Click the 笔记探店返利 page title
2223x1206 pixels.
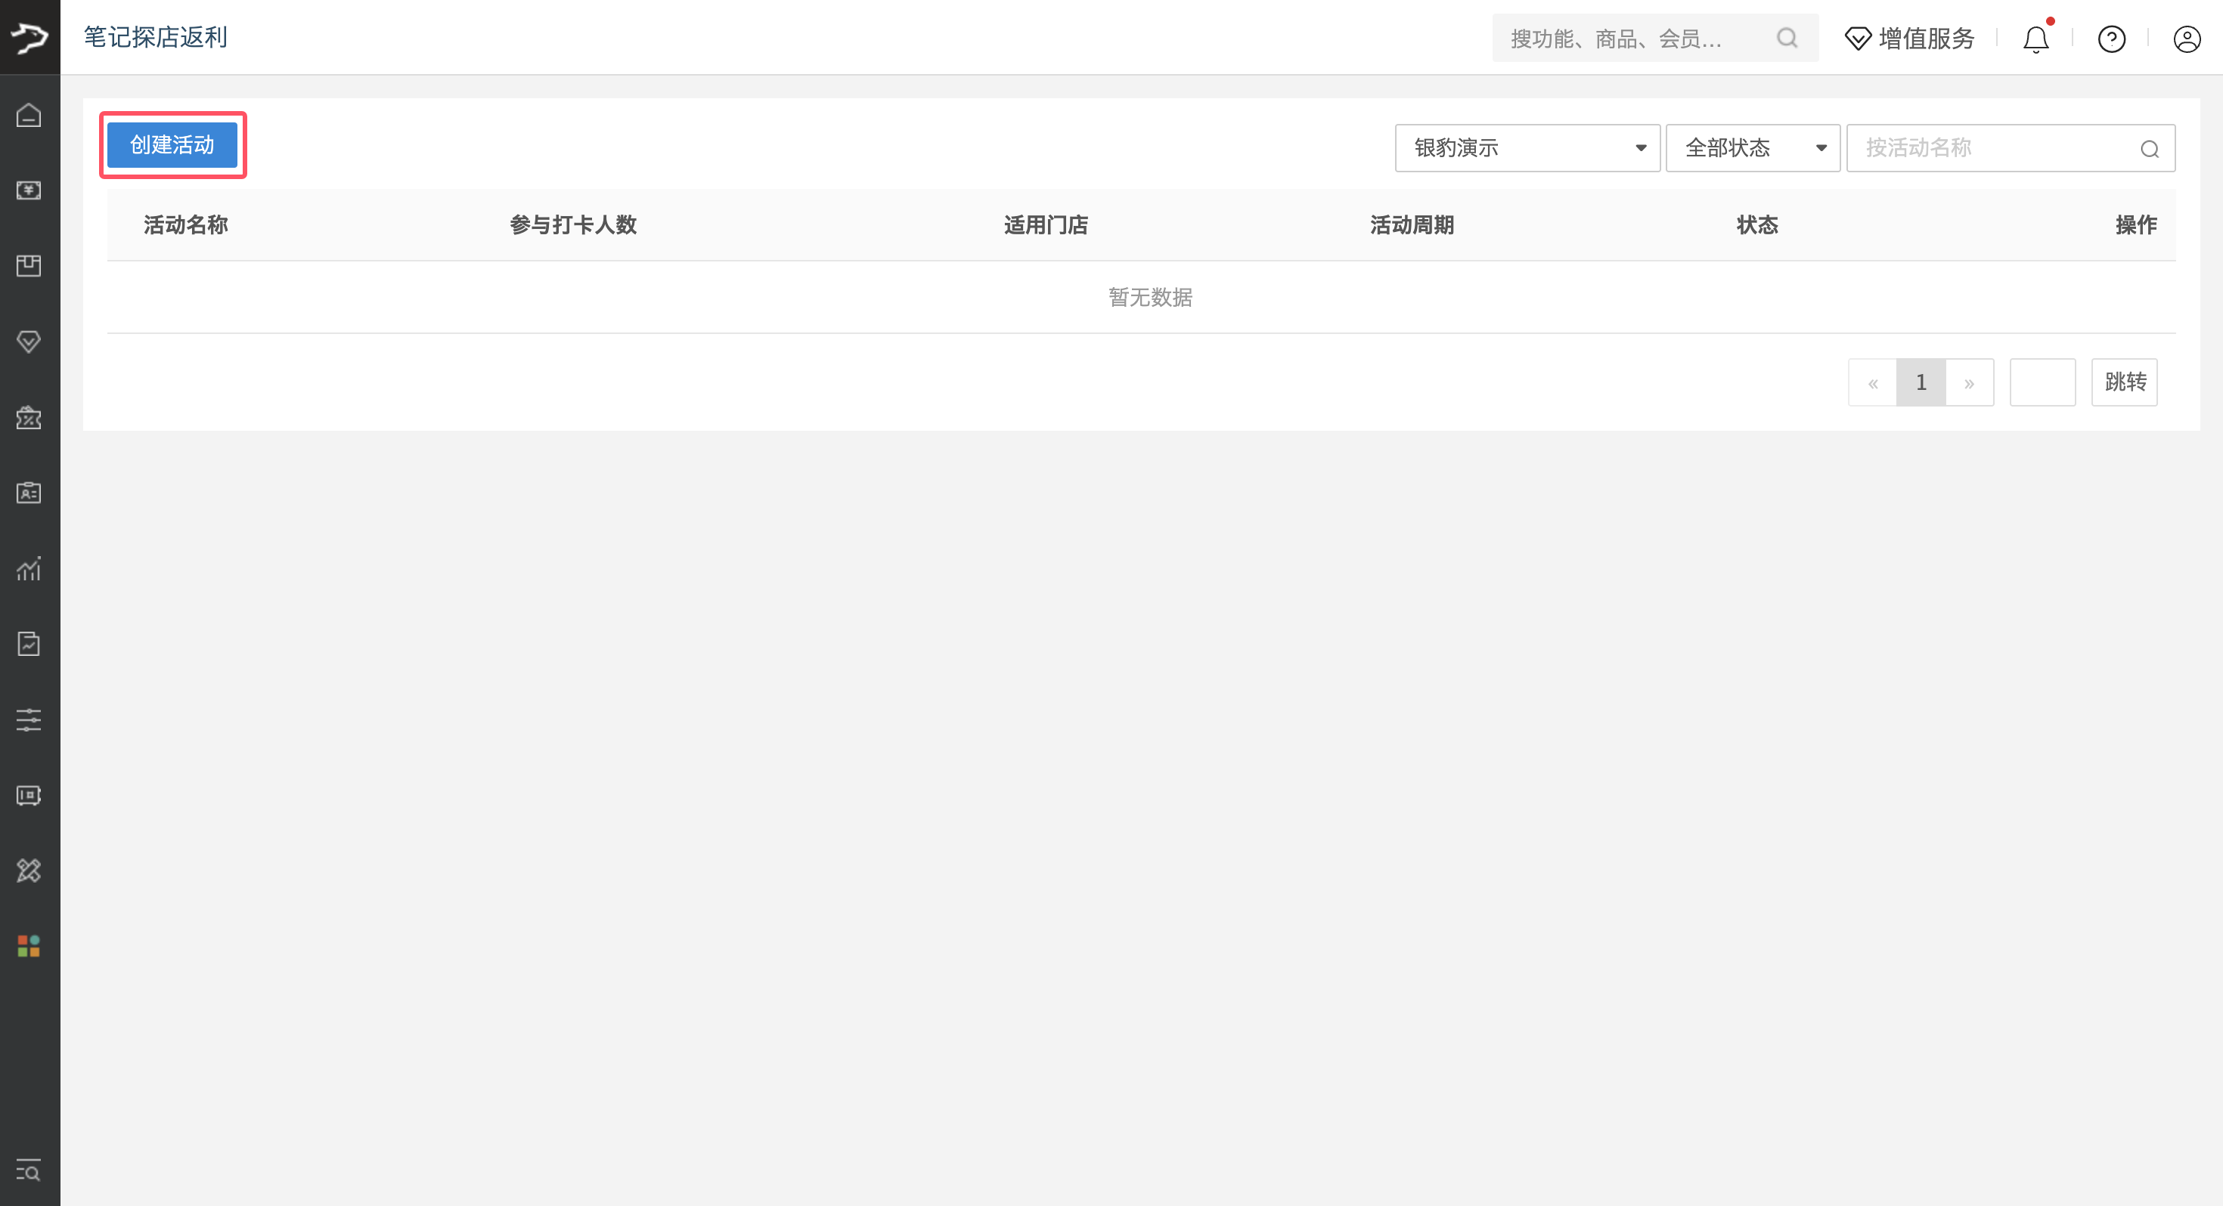coord(155,37)
